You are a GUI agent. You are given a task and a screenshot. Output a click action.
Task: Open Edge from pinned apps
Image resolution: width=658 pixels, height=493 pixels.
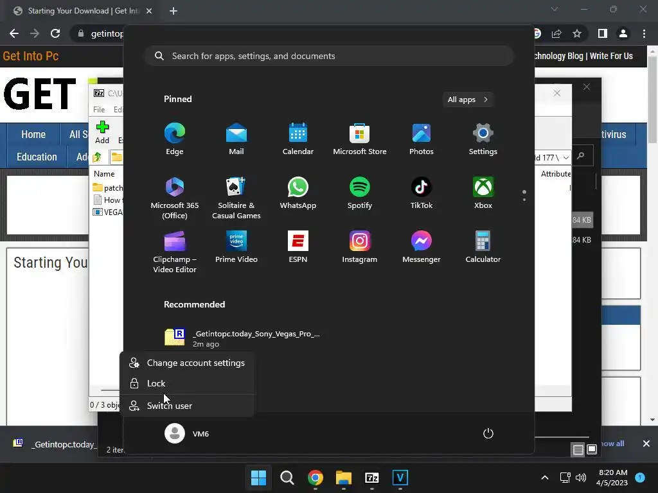(x=175, y=139)
